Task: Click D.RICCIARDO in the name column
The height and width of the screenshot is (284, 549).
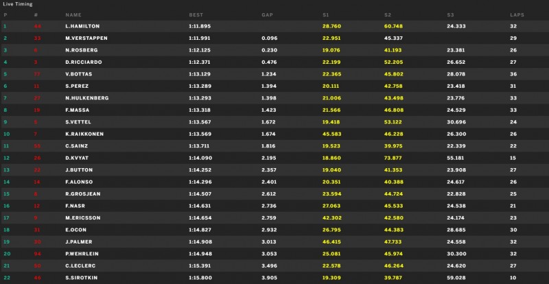Action: point(84,62)
